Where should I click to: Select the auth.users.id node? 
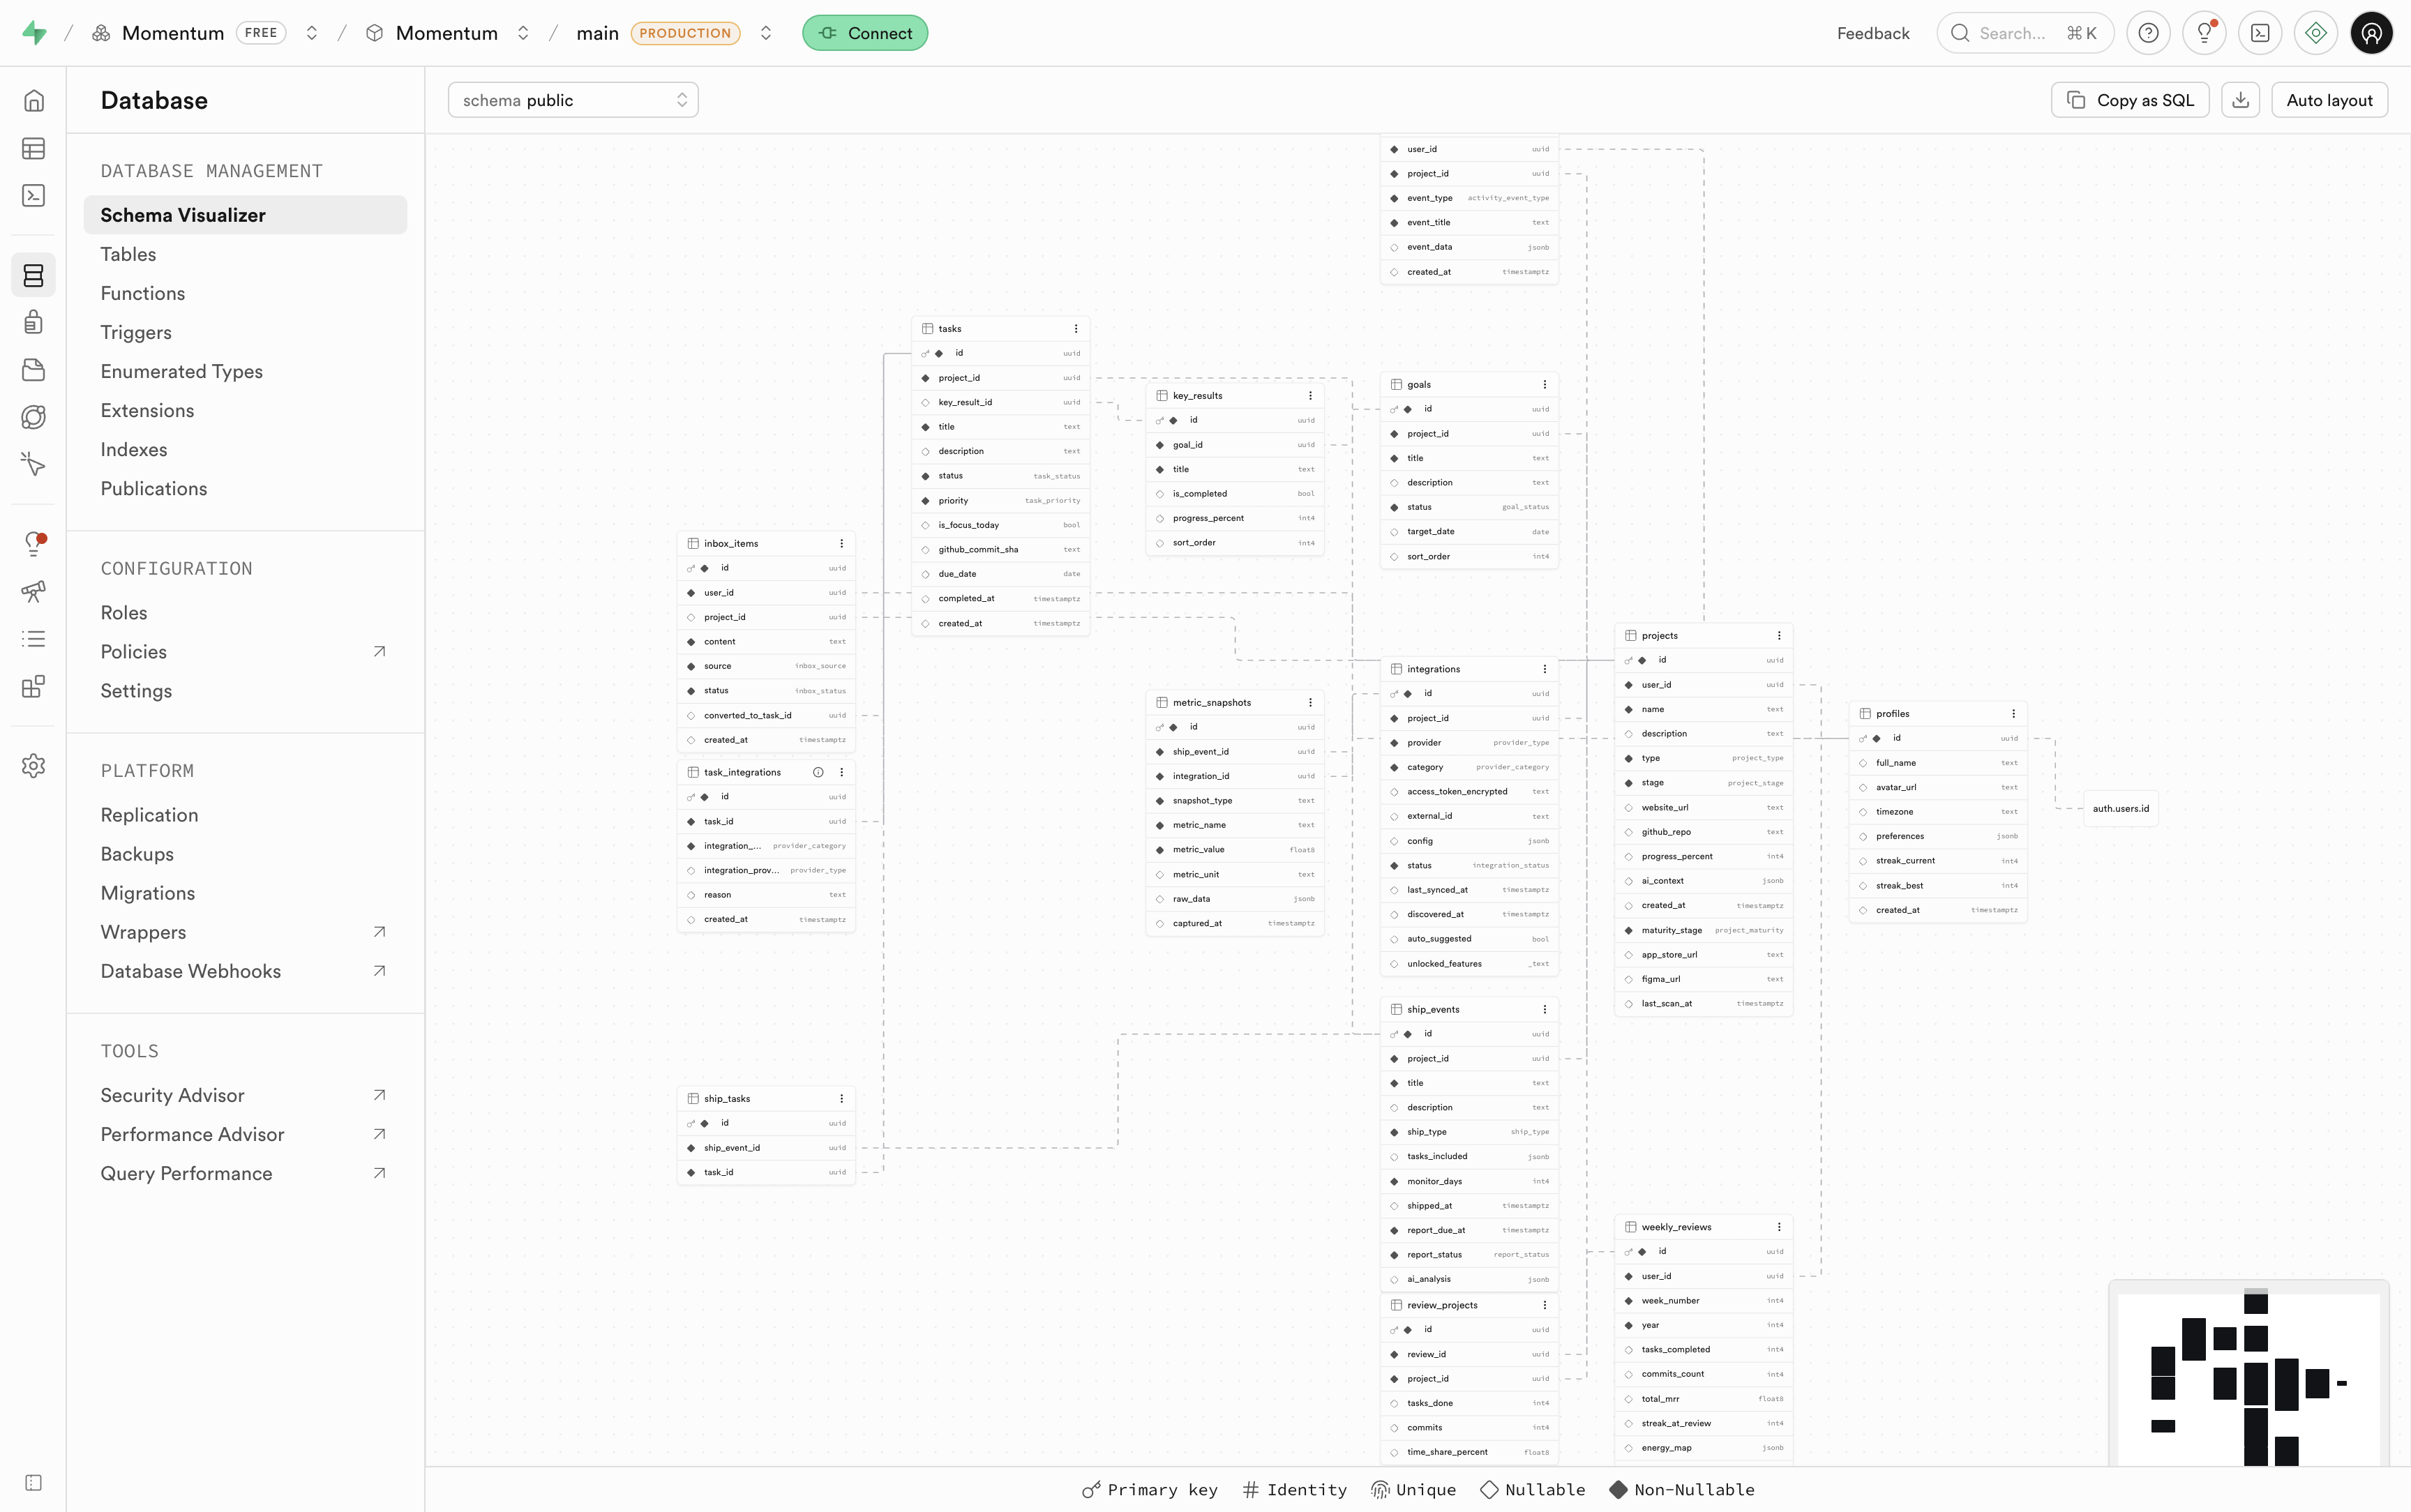pos(2121,809)
